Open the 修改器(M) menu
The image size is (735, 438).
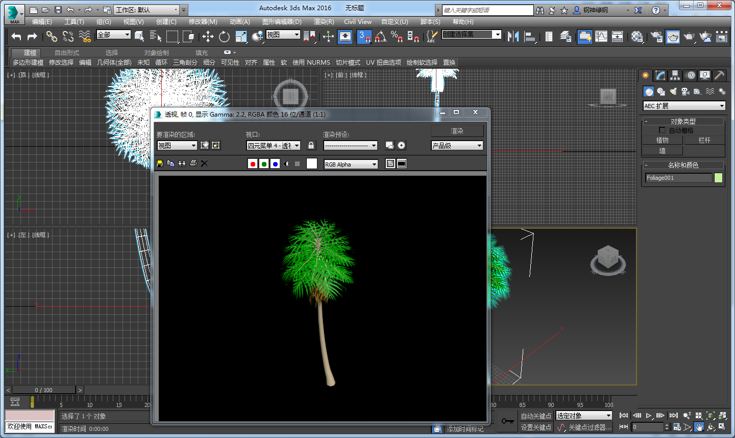coord(203,22)
